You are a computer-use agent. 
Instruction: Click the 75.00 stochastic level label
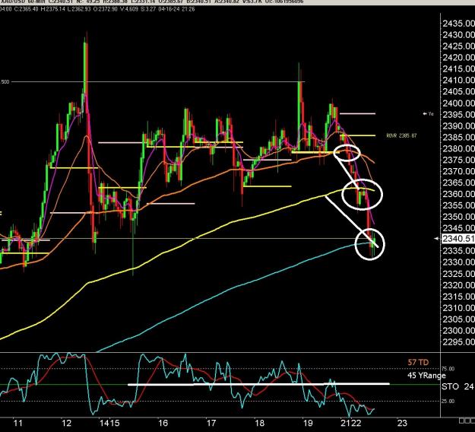pos(448,369)
